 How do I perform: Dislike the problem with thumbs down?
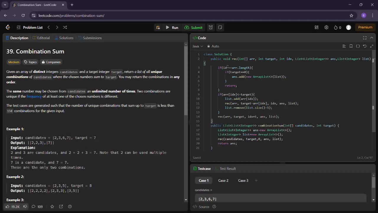click(x=25, y=206)
